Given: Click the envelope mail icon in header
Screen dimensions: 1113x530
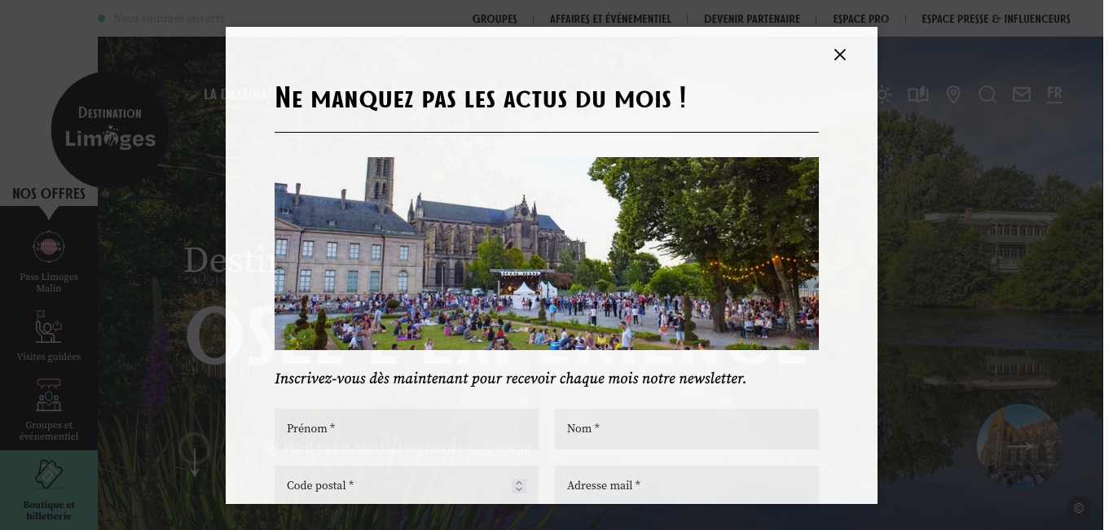Looking at the screenshot, I should (x=1022, y=94).
